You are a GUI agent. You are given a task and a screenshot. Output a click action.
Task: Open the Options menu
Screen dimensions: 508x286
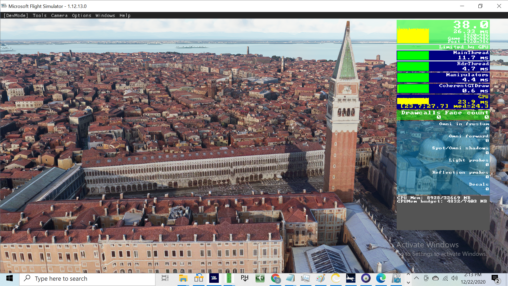[81, 15]
